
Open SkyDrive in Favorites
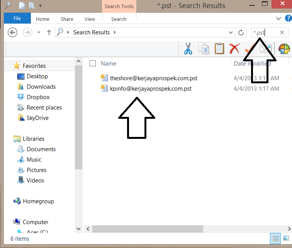[x=37, y=118]
